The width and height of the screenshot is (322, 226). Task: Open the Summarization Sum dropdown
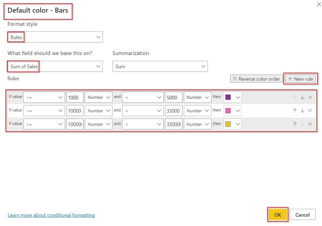(160, 66)
